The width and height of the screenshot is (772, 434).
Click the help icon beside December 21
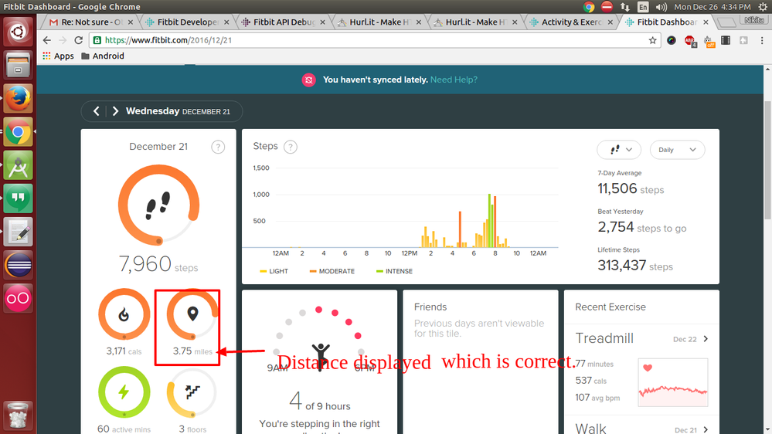pos(218,147)
